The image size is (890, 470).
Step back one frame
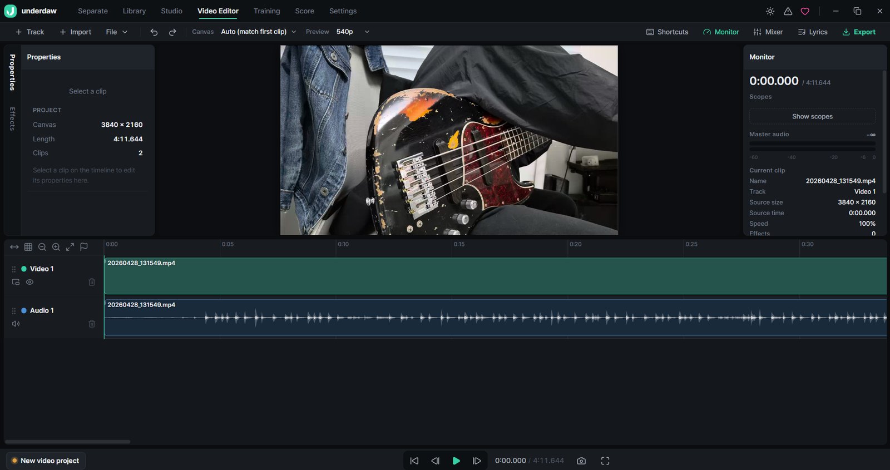[435, 461]
